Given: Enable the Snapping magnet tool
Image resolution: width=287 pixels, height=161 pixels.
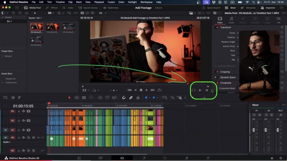Looking at the screenshot, I should 124,98.
